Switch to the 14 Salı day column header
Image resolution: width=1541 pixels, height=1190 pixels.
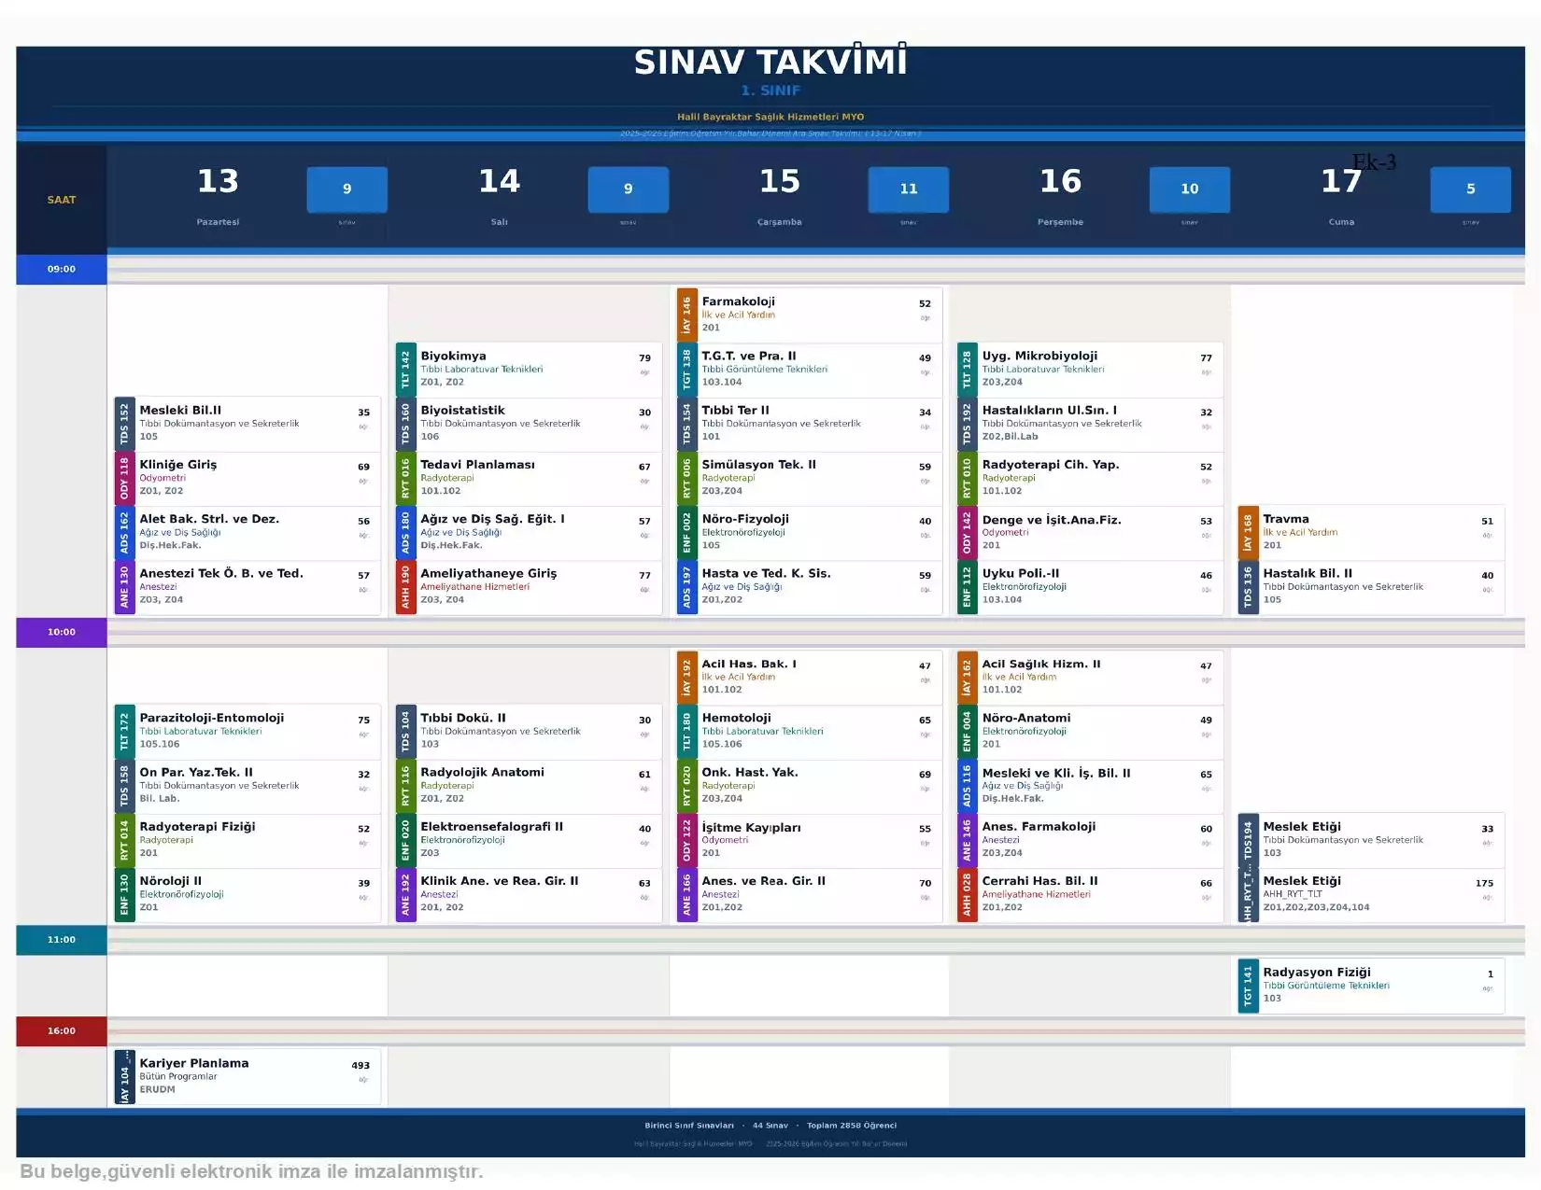pyautogui.click(x=500, y=195)
